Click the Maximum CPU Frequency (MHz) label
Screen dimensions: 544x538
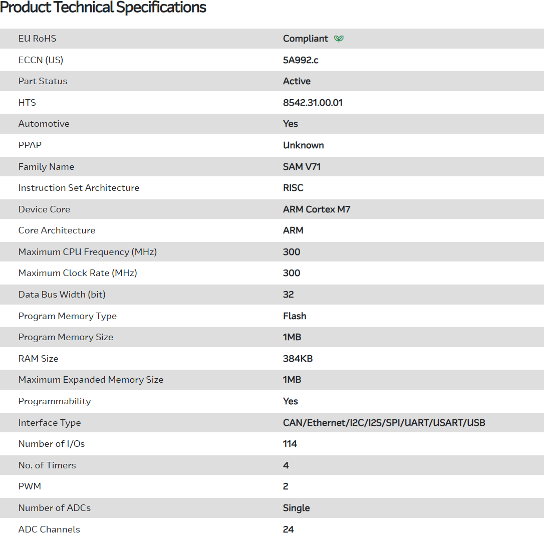88,252
